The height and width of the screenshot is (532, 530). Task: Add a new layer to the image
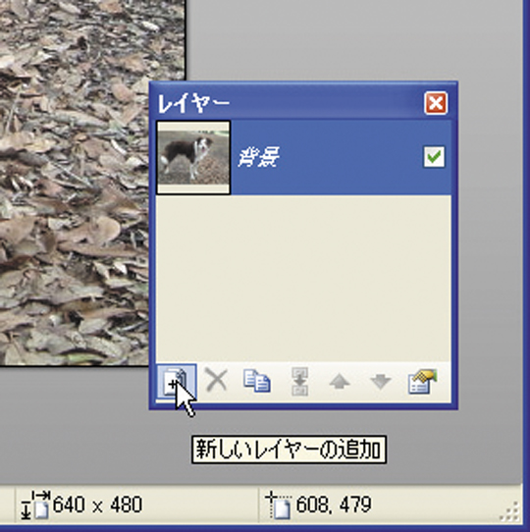click(x=176, y=382)
